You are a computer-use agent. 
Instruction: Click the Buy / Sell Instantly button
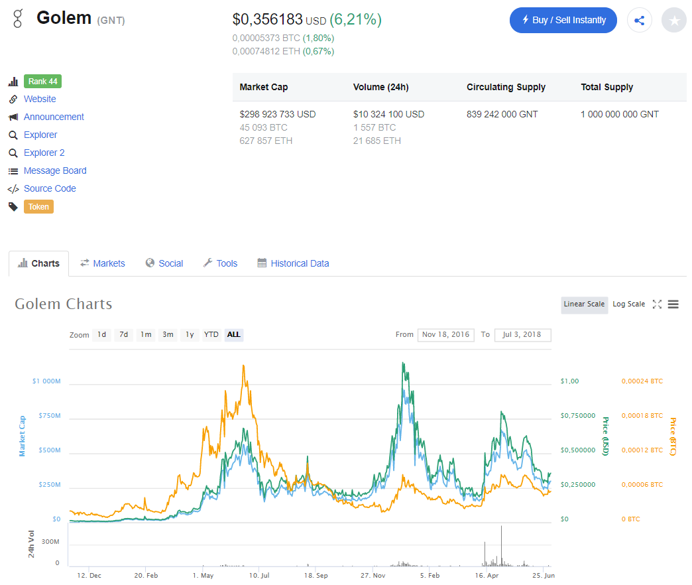563,21
